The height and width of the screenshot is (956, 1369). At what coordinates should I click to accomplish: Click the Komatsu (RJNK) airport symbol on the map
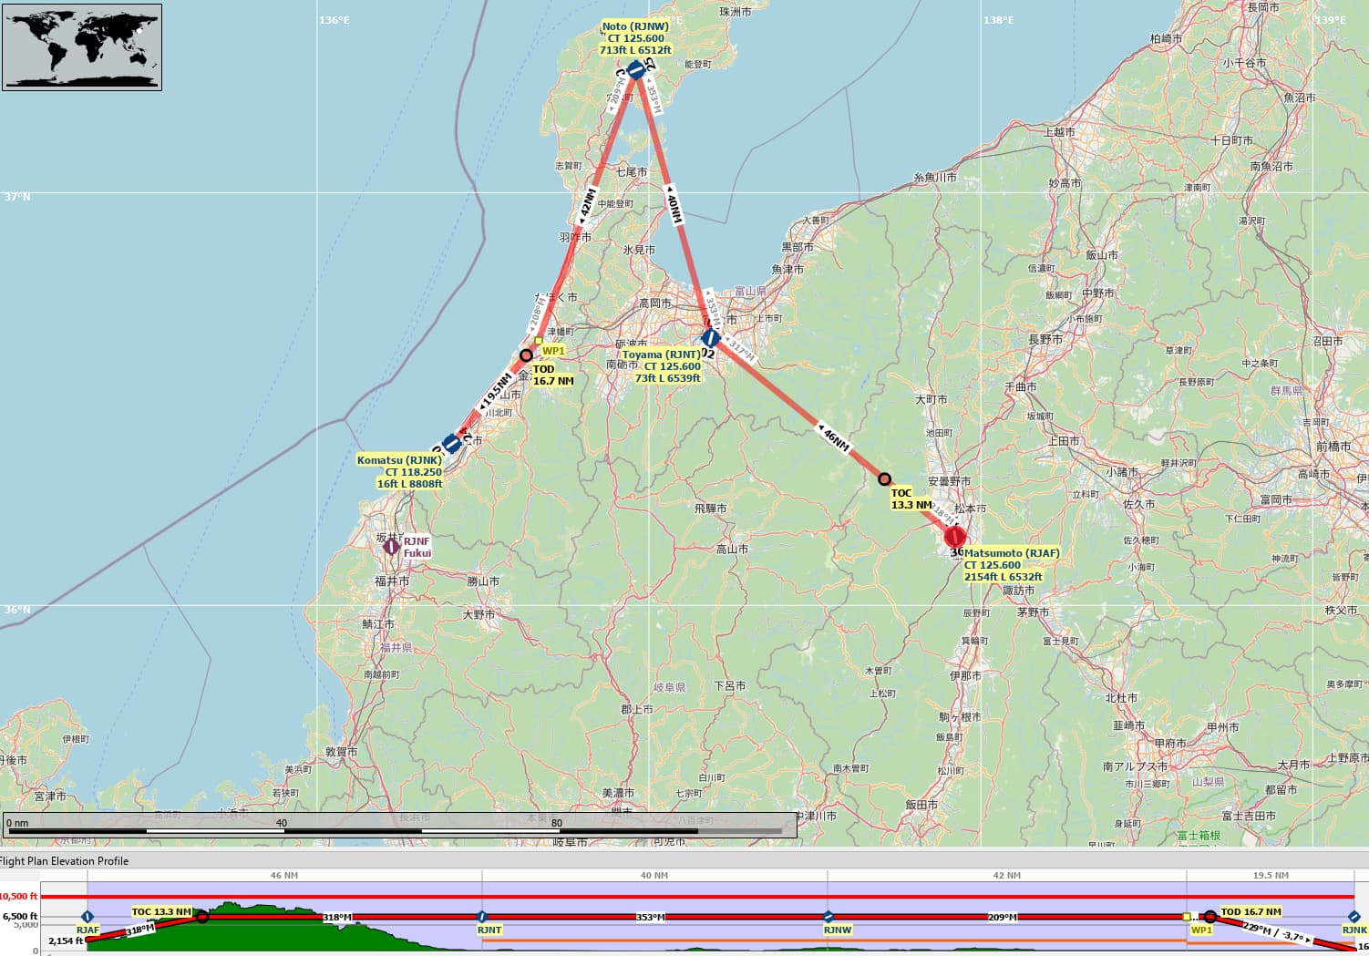click(451, 444)
